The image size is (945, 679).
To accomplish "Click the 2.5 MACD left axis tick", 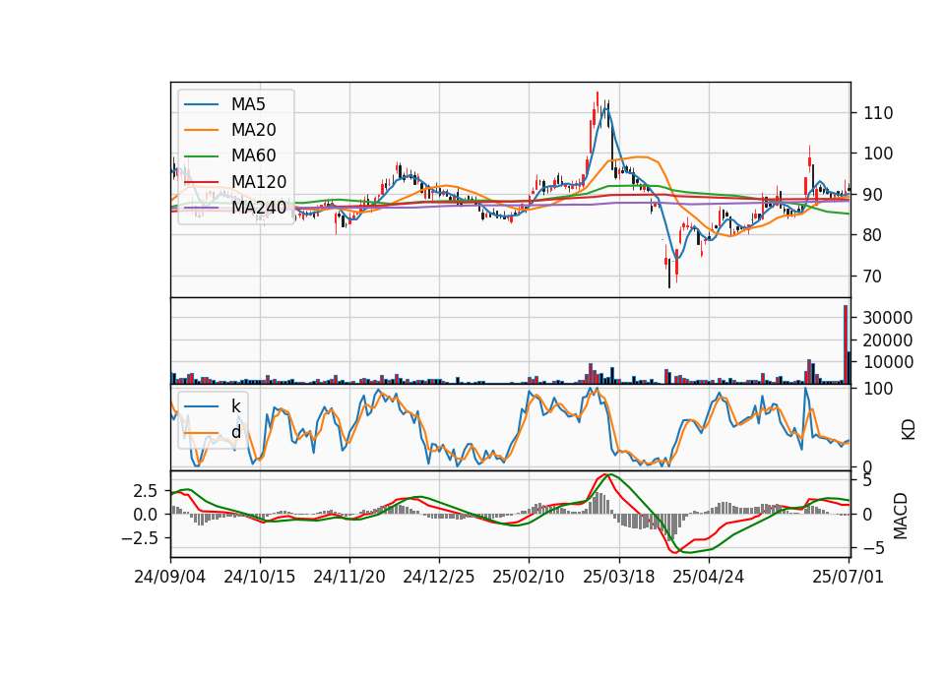I will 146,491.
